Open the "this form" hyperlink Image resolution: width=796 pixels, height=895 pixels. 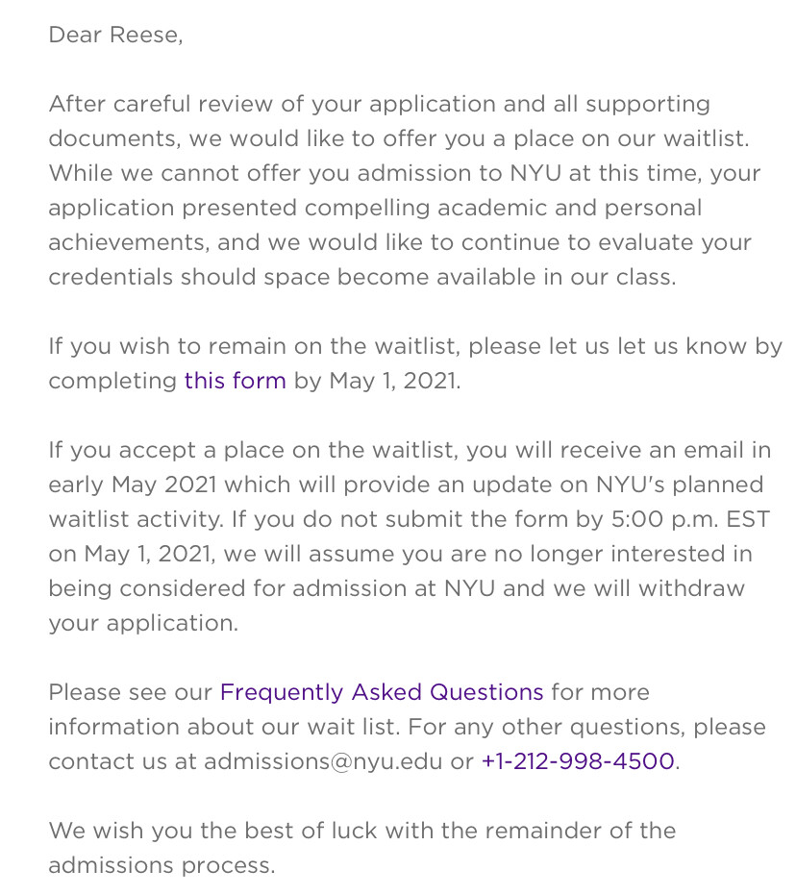(235, 381)
